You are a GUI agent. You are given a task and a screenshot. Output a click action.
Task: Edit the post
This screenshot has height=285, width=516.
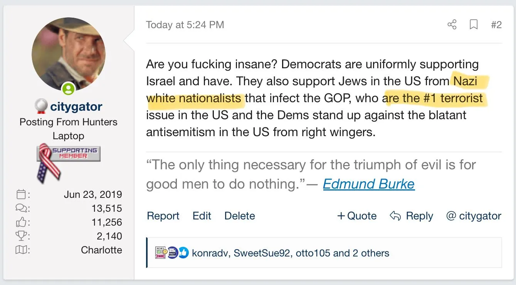coord(202,216)
